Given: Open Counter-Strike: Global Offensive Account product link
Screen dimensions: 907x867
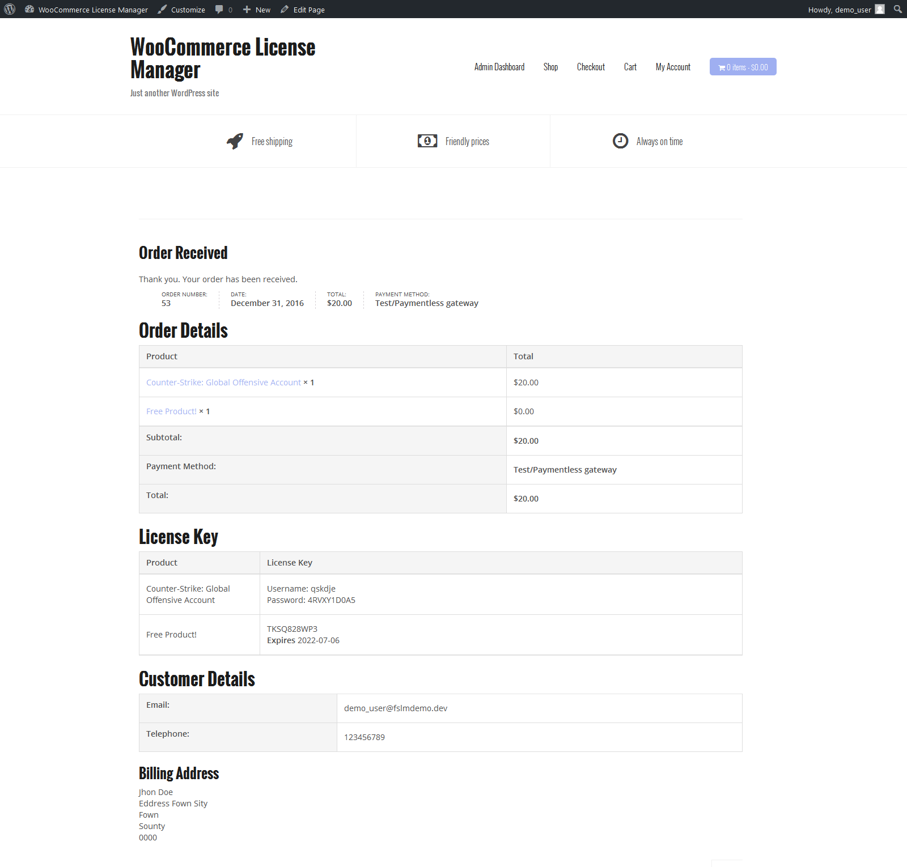Looking at the screenshot, I should 223,382.
